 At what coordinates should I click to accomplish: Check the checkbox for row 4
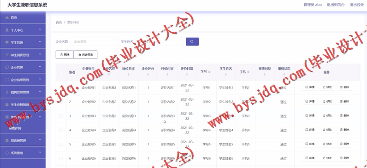(x=61, y=130)
